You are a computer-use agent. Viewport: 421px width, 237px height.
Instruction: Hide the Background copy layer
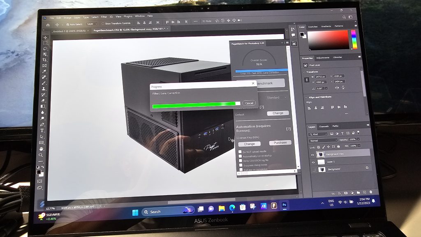[312, 155]
